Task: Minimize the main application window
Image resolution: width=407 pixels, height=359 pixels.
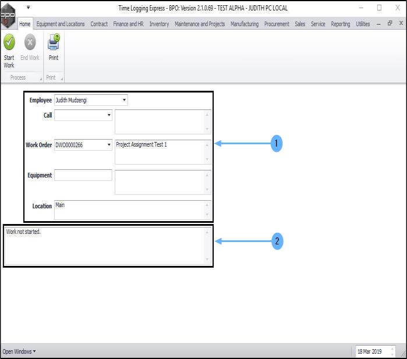Action: pos(361,8)
